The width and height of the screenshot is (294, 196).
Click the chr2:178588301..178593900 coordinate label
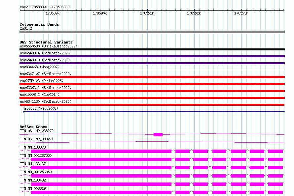click(45, 7)
